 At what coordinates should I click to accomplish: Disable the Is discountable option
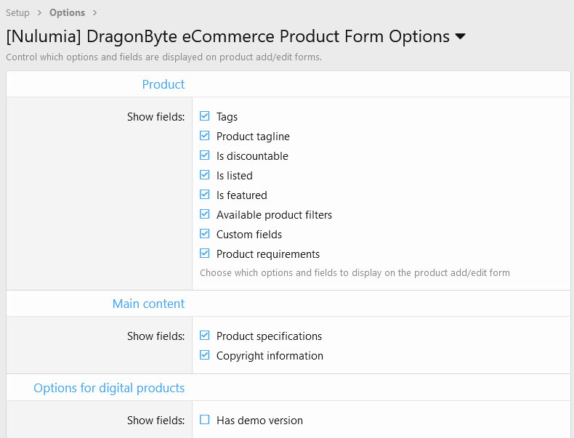point(205,155)
